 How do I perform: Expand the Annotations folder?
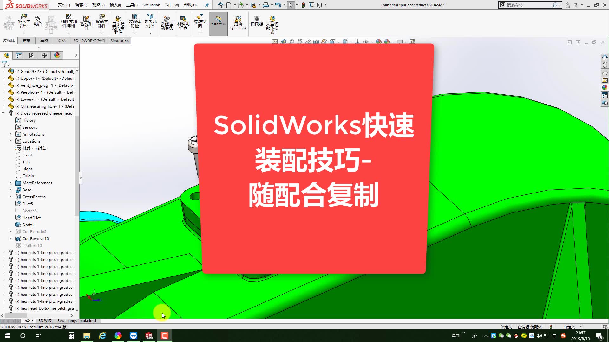click(10, 134)
